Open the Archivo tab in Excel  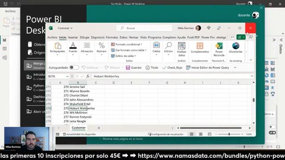click(x=52, y=37)
